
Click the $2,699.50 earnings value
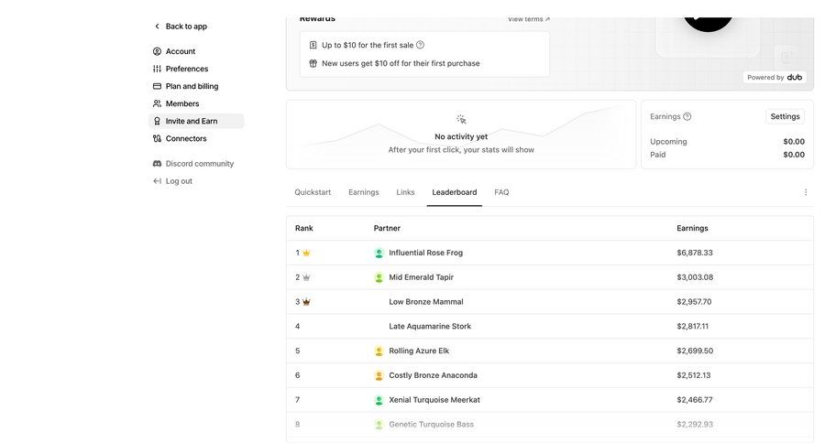click(695, 351)
